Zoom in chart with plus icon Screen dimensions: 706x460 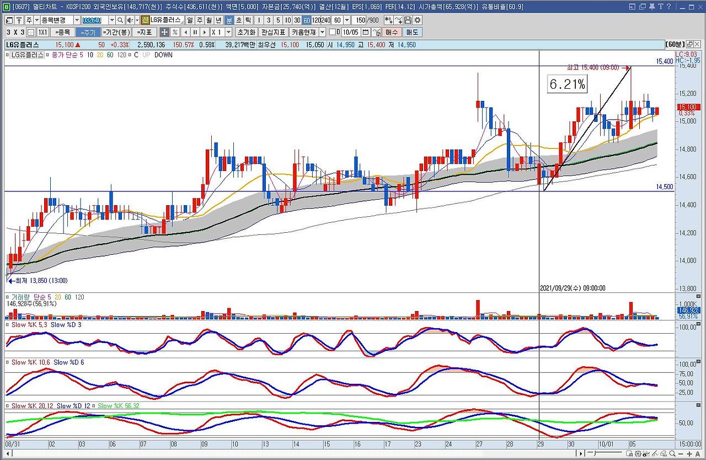tap(689, 453)
